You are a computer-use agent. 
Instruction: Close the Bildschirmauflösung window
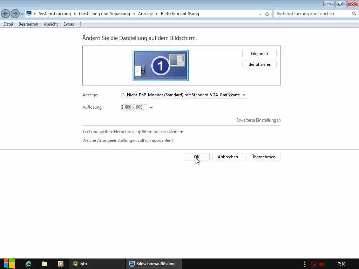point(353,4)
